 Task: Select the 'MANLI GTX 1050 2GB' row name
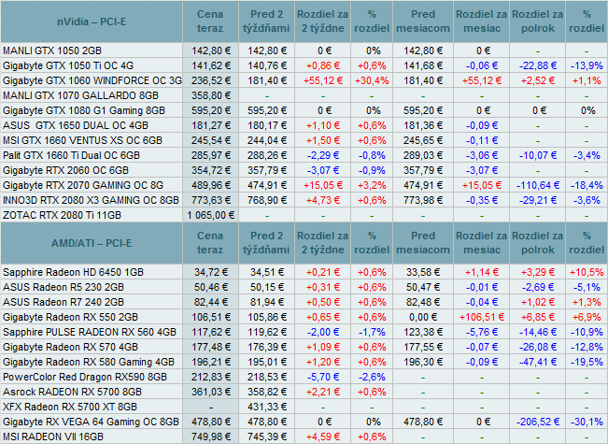(52, 50)
